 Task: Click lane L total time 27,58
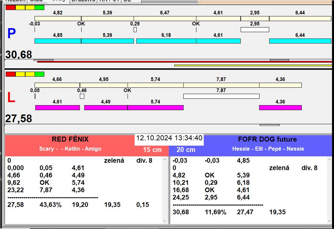[x=19, y=119]
